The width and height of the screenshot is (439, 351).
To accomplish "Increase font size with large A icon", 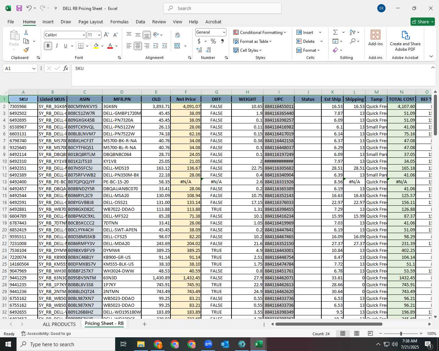I will (106, 35).
